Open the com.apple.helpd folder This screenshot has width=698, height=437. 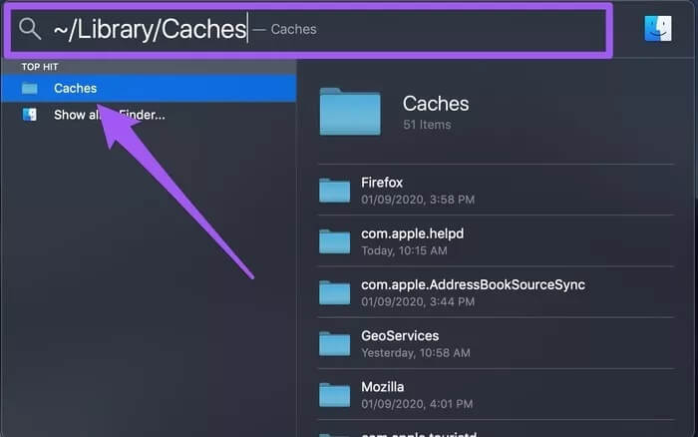tap(496, 241)
